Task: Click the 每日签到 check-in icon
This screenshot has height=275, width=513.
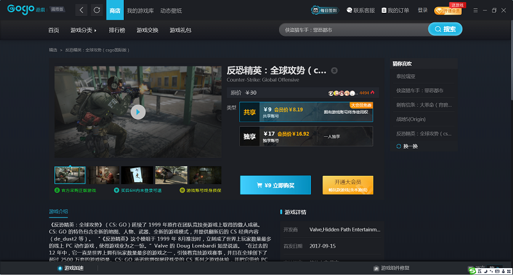Action: tap(324, 10)
